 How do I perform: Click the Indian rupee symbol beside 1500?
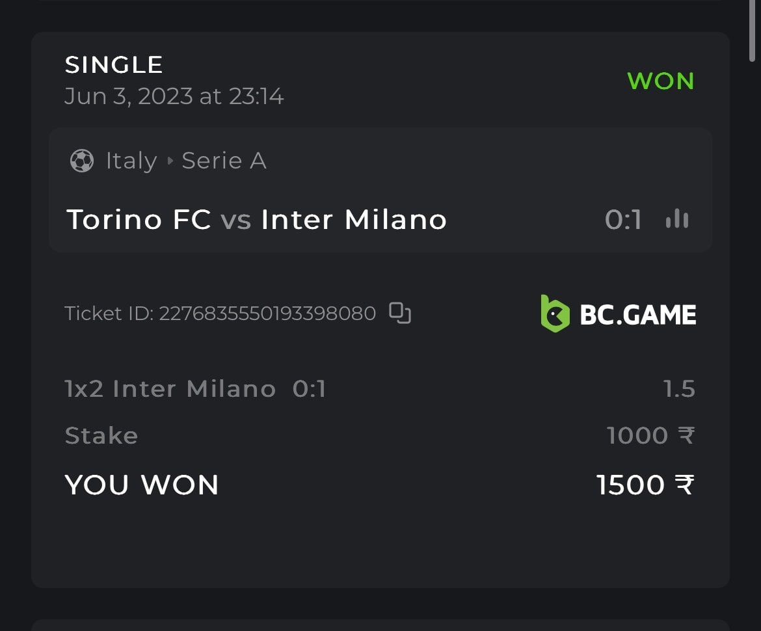point(684,485)
